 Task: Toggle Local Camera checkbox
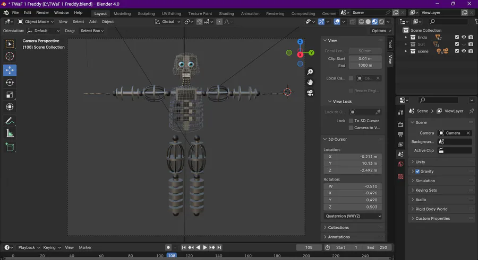pos(351,78)
